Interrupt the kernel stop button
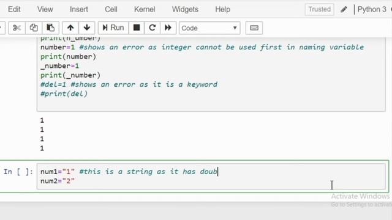392x220 pixels. 137,28
